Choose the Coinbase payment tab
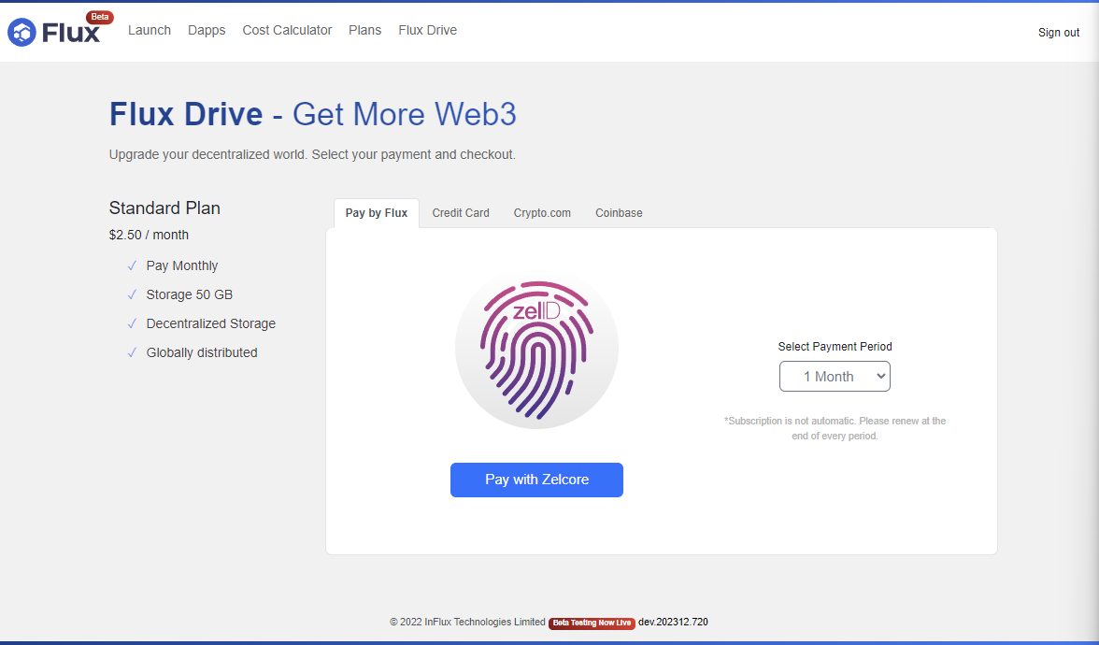Viewport: 1099px width, 645px height. (619, 213)
